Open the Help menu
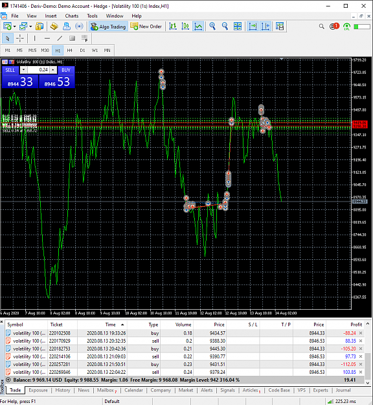373x405 pixels. 137,16
